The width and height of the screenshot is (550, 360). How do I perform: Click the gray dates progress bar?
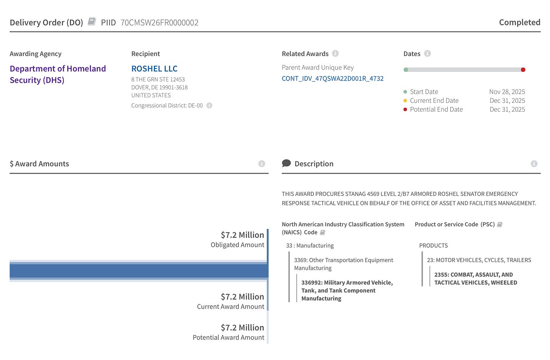tap(464, 70)
